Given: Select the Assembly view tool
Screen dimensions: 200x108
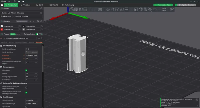Looking at the screenshot, I should tap(164, 9).
